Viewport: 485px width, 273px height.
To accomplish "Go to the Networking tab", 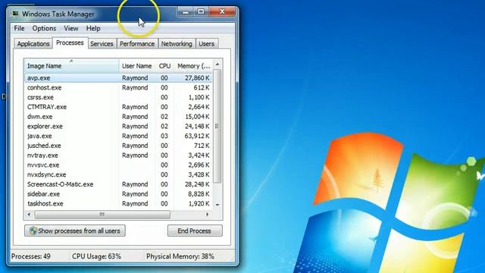I will coord(177,44).
